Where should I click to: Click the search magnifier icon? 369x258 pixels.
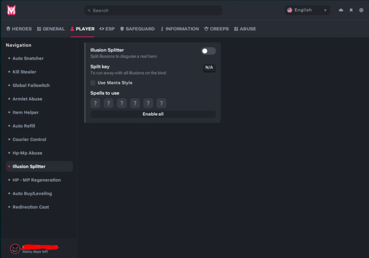point(89,10)
